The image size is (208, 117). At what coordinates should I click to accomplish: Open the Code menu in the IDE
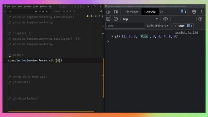pyautogui.click(x=35, y=6)
